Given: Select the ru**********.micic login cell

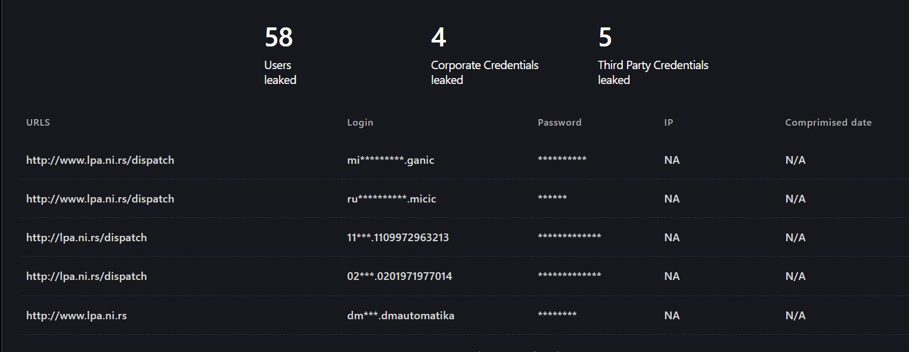Looking at the screenshot, I should (392, 199).
